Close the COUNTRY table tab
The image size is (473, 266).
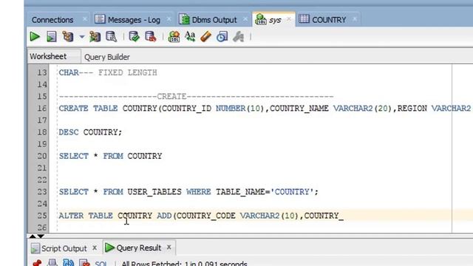355,19
